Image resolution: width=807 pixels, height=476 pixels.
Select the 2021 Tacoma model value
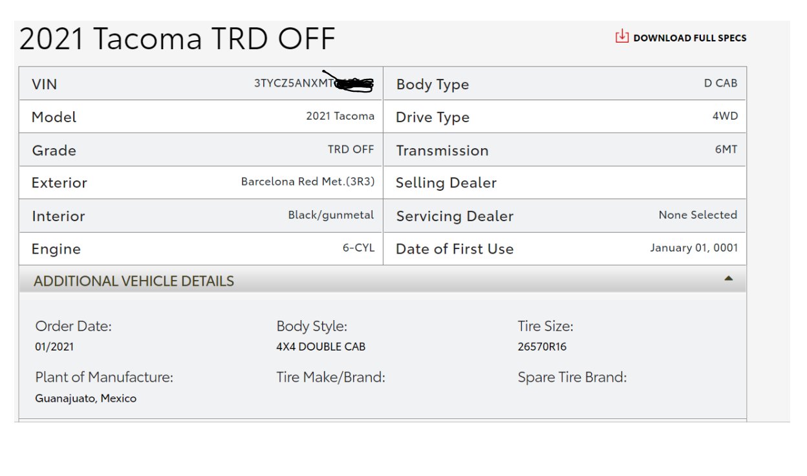pos(339,116)
